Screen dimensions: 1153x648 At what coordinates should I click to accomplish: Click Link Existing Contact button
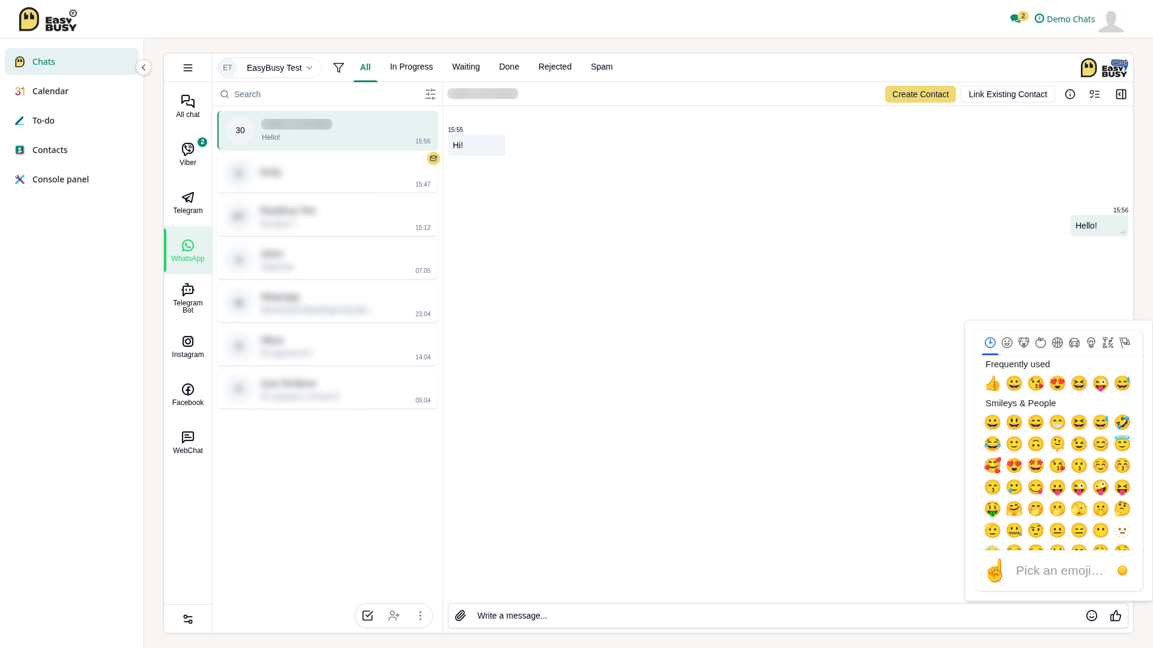tap(1008, 94)
